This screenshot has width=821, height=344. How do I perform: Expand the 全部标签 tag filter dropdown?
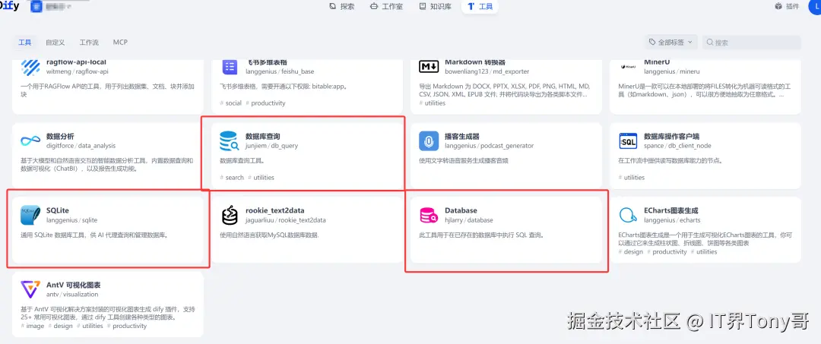tap(670, 43)
